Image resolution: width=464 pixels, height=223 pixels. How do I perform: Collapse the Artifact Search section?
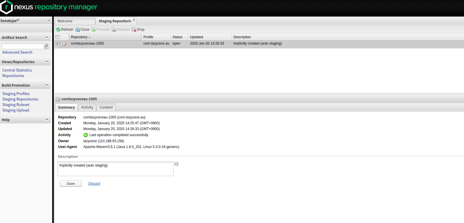(47, 37)
